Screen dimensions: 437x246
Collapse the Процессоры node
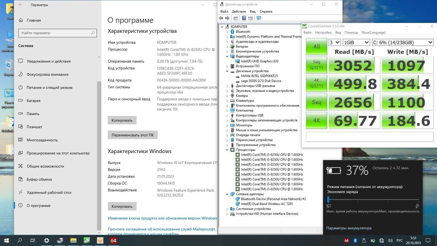click(227, 150)
